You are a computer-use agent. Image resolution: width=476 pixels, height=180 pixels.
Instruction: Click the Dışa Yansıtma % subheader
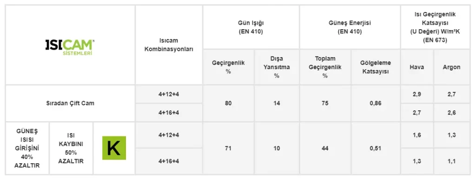coord(277,67)
